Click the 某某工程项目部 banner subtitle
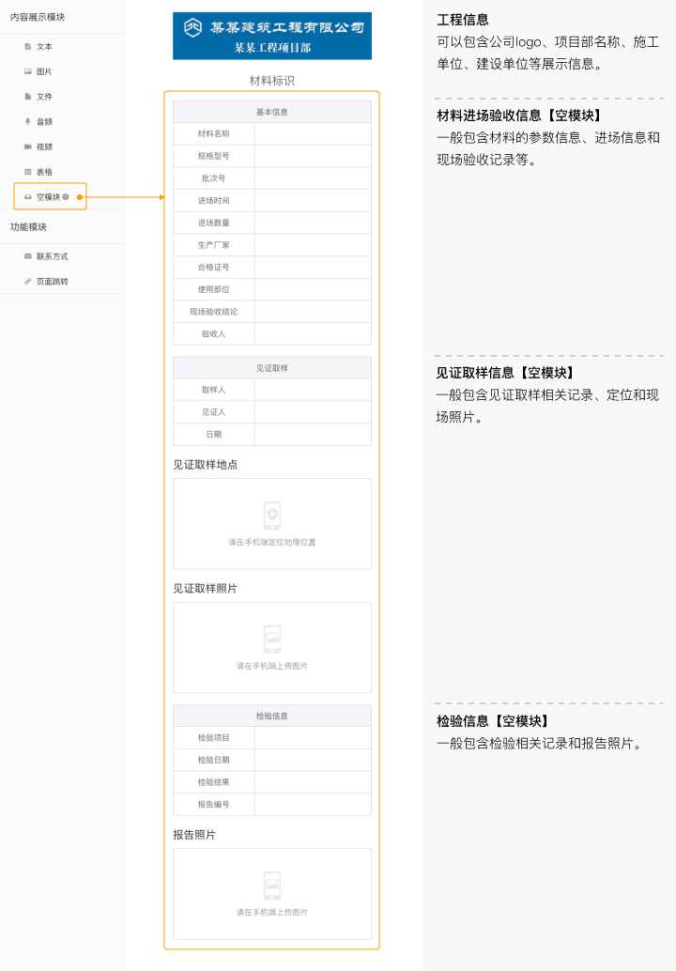The width and height of the screenshot is (676, 971). pos(272,48)
